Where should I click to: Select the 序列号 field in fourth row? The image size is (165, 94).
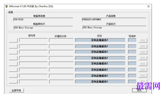(x=33, y=58)
